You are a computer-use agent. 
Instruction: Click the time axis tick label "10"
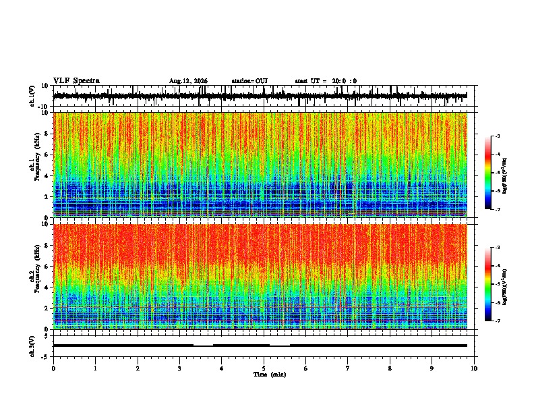[x=474, y=368]
